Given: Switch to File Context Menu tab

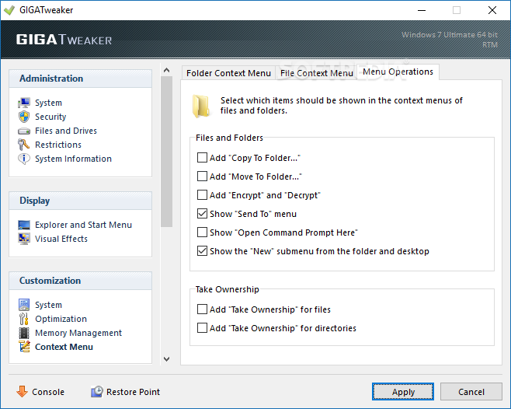Looking at the screenshot, I should (x=316, y=73).
